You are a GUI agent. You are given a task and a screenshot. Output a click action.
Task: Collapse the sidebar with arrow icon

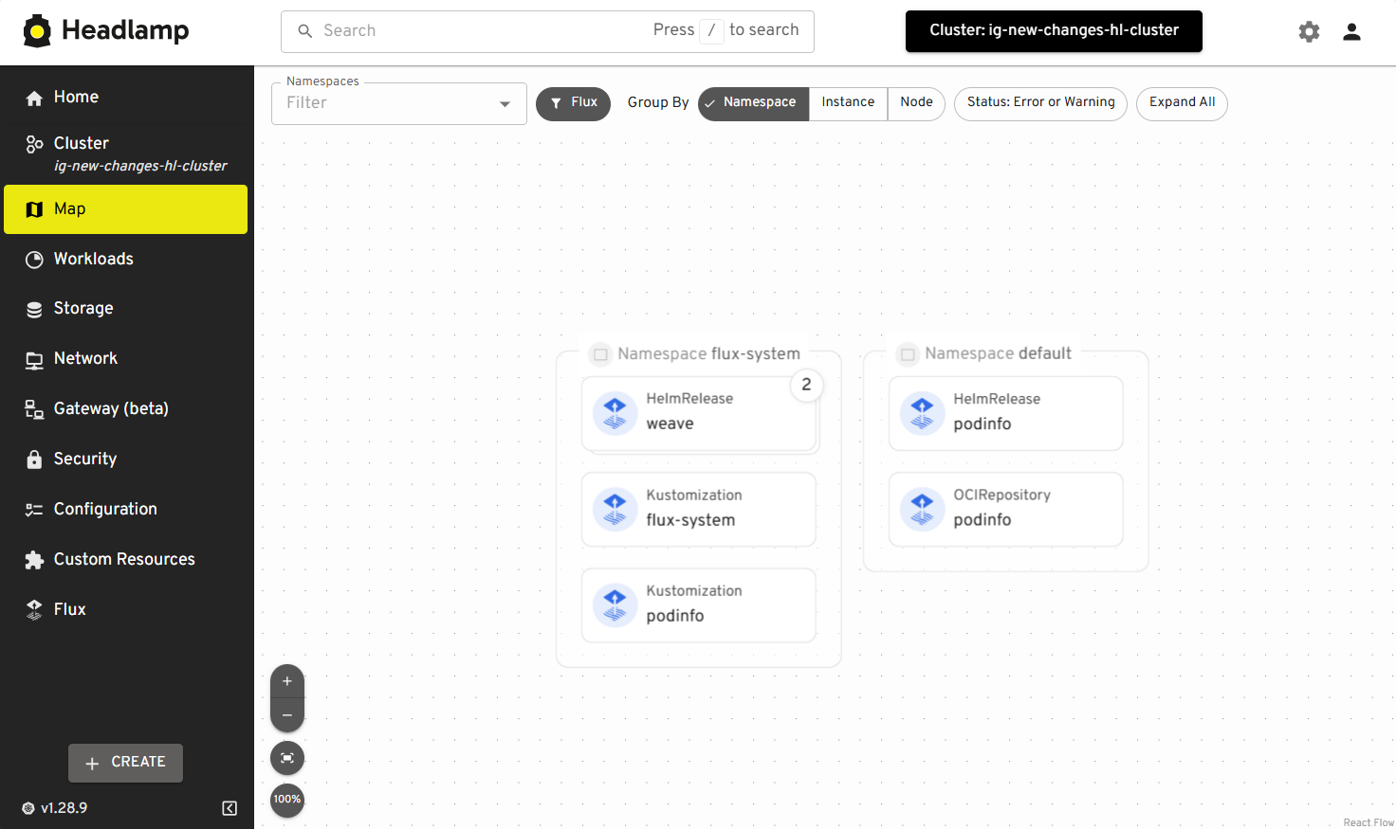[230, 808]
